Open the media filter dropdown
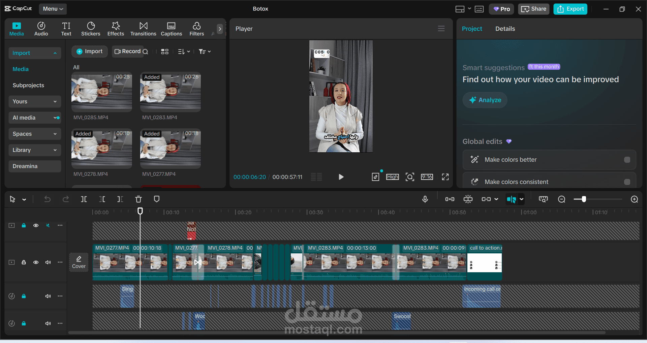Image resolution: width=647 pixels, height=343 pixels. click(205, 52)
